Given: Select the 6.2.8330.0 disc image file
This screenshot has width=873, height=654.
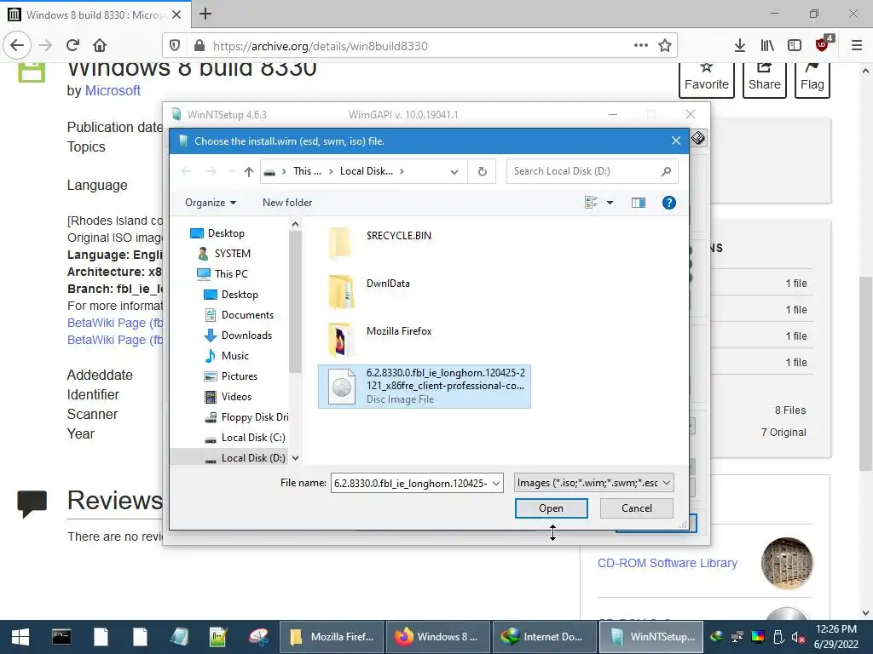Looking at the screenshot, I should pyautogui.click(x=425, y=386).
